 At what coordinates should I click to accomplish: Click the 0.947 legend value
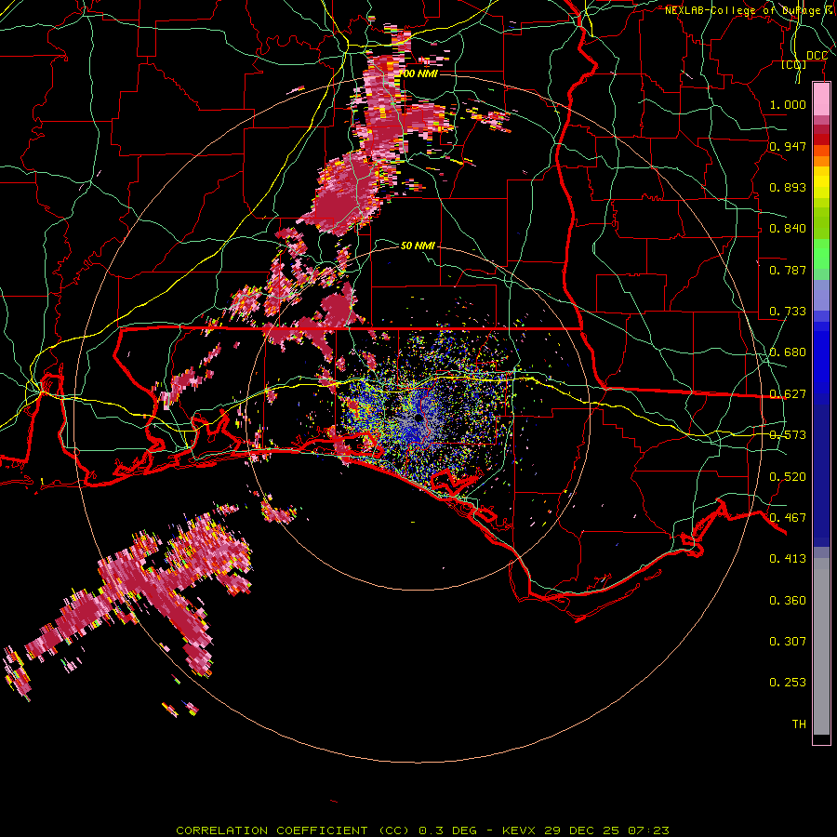tap(788, 146)
